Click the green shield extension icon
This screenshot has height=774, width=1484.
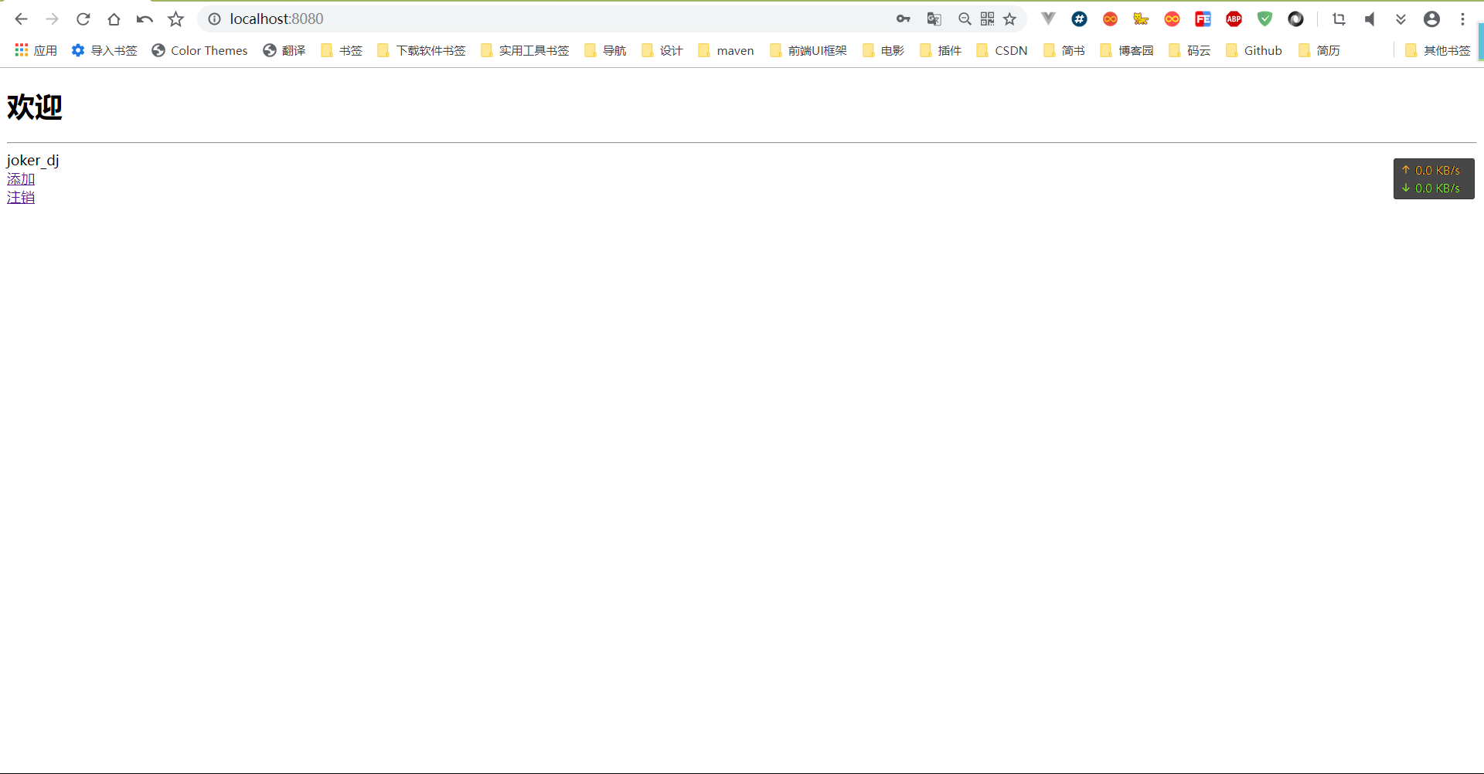pyautogui.click(x=1264, y=19)
